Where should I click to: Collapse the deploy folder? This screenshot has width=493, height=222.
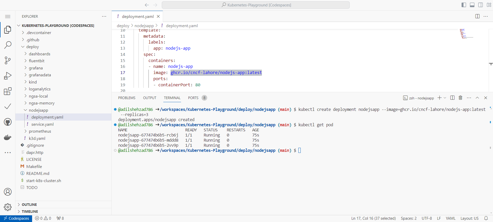[x=23, y=47]
